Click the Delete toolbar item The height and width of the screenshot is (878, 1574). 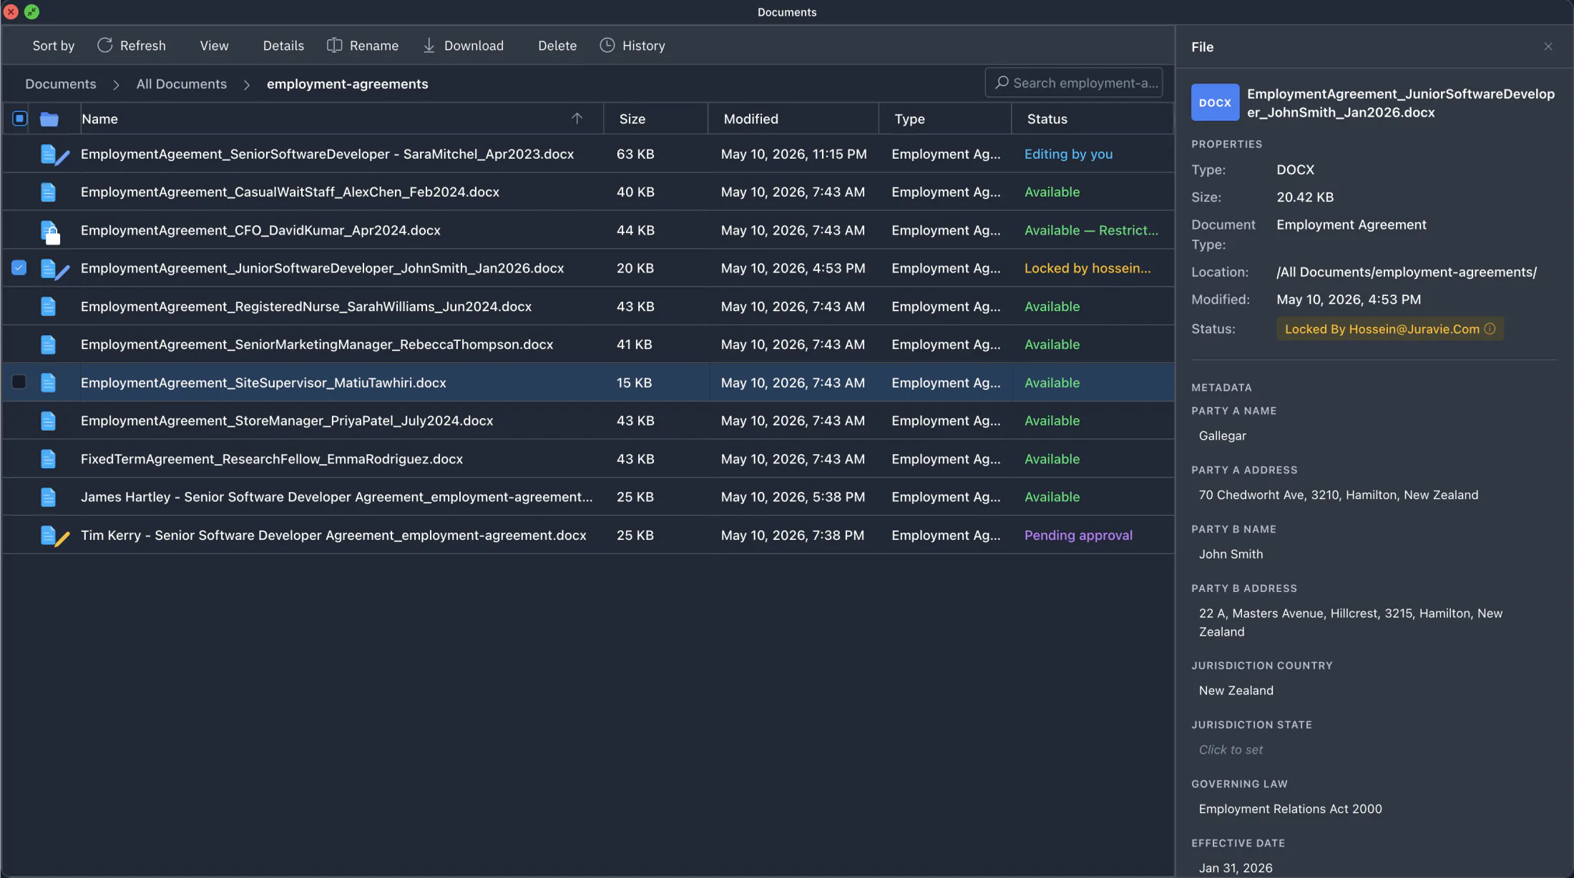[557, 46]
